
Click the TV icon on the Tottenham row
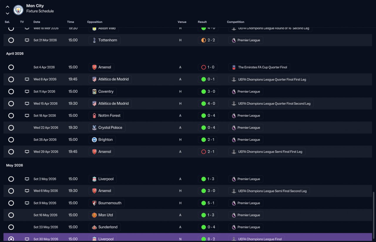(x=27, y=40)
